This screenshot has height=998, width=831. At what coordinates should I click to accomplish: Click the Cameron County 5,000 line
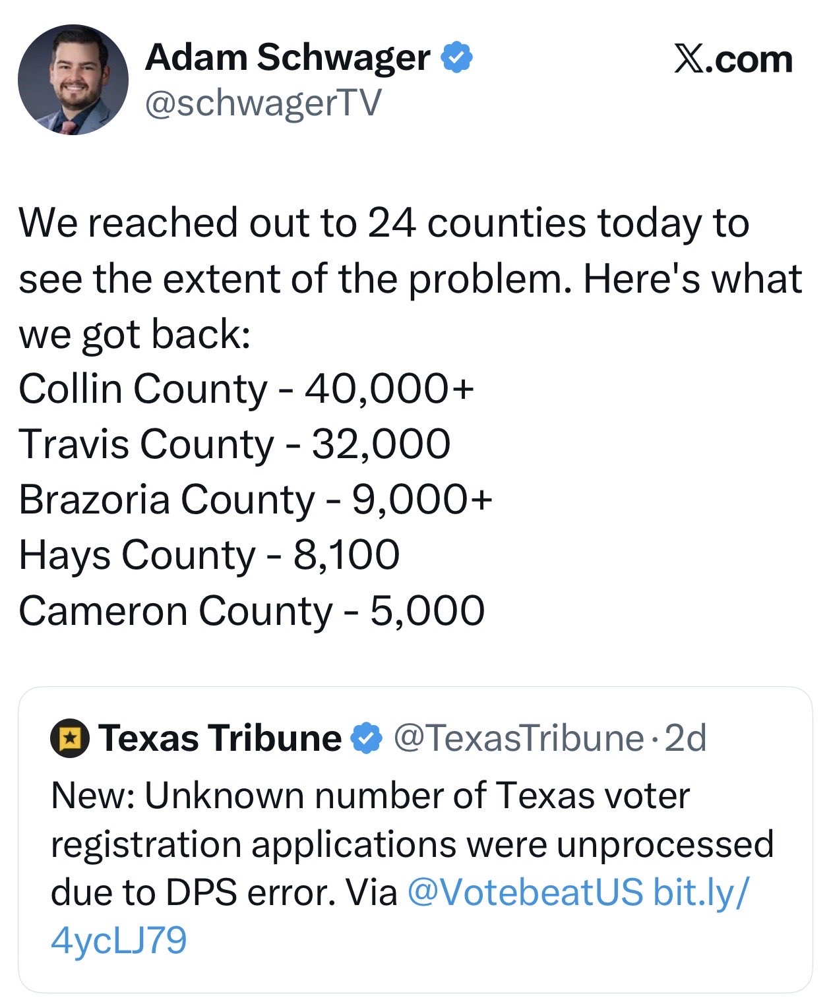coord(251,610)
